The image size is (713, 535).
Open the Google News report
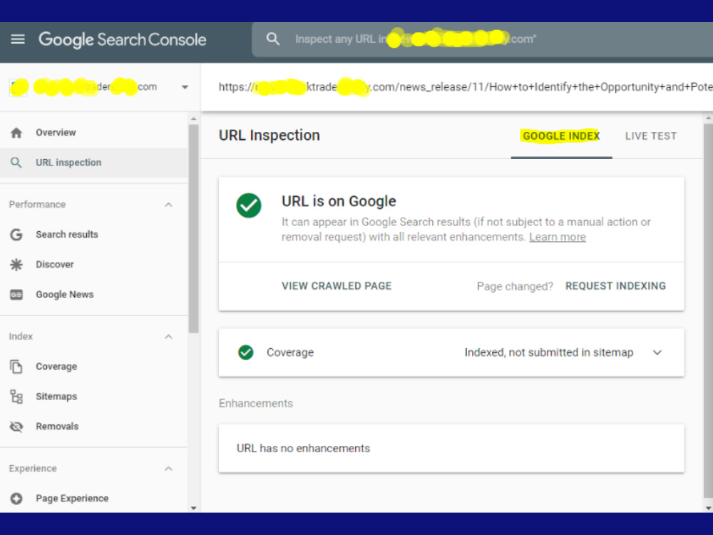93,295
